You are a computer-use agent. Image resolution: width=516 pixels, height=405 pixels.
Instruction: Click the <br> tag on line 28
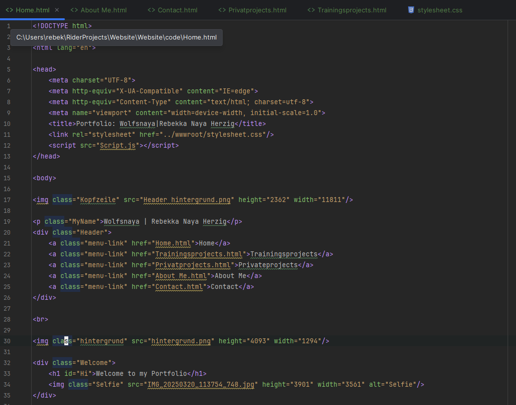coord(41,319)
